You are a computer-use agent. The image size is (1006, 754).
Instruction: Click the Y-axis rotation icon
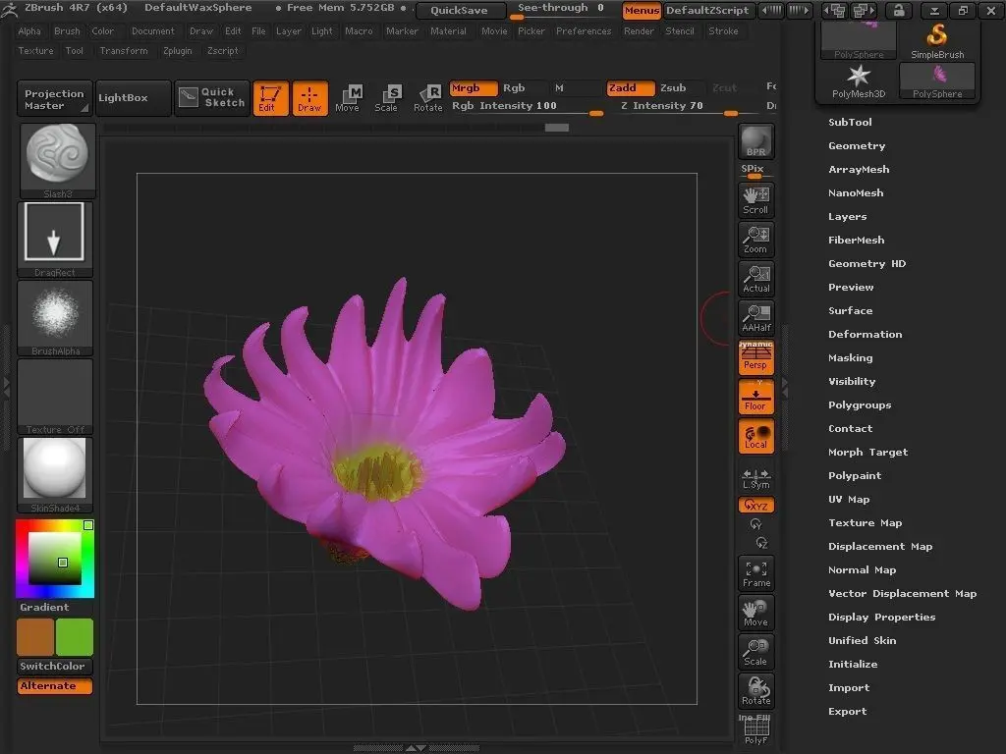pyautogui.click(x=755, y=524)
